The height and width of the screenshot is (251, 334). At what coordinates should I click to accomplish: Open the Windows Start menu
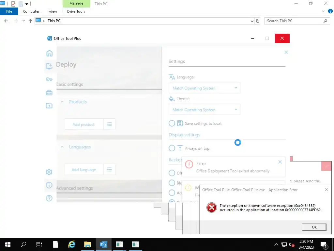8,244
